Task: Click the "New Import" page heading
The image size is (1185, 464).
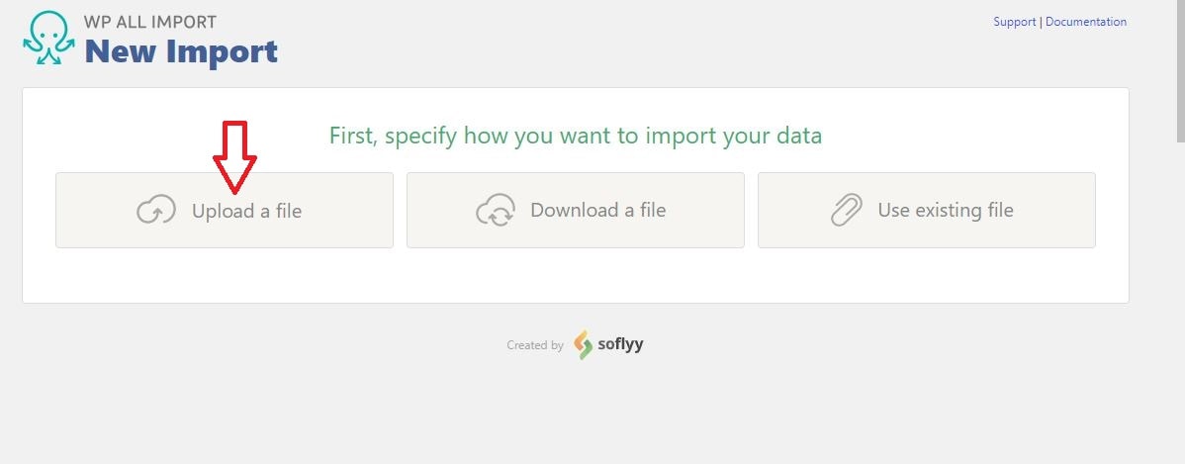Action: (x=181, y=51)
